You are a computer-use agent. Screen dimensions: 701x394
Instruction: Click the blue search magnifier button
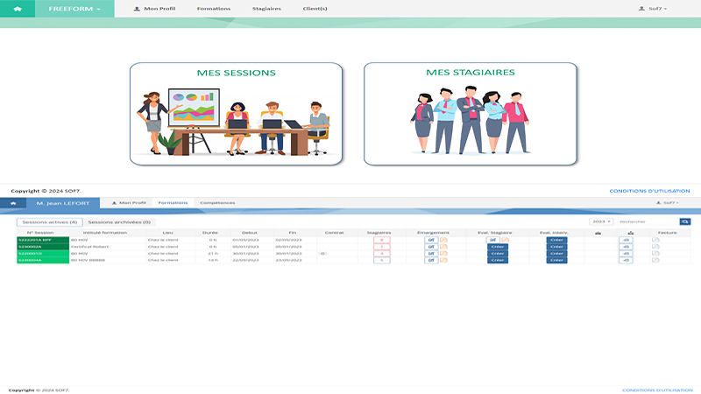click(685, 222)
